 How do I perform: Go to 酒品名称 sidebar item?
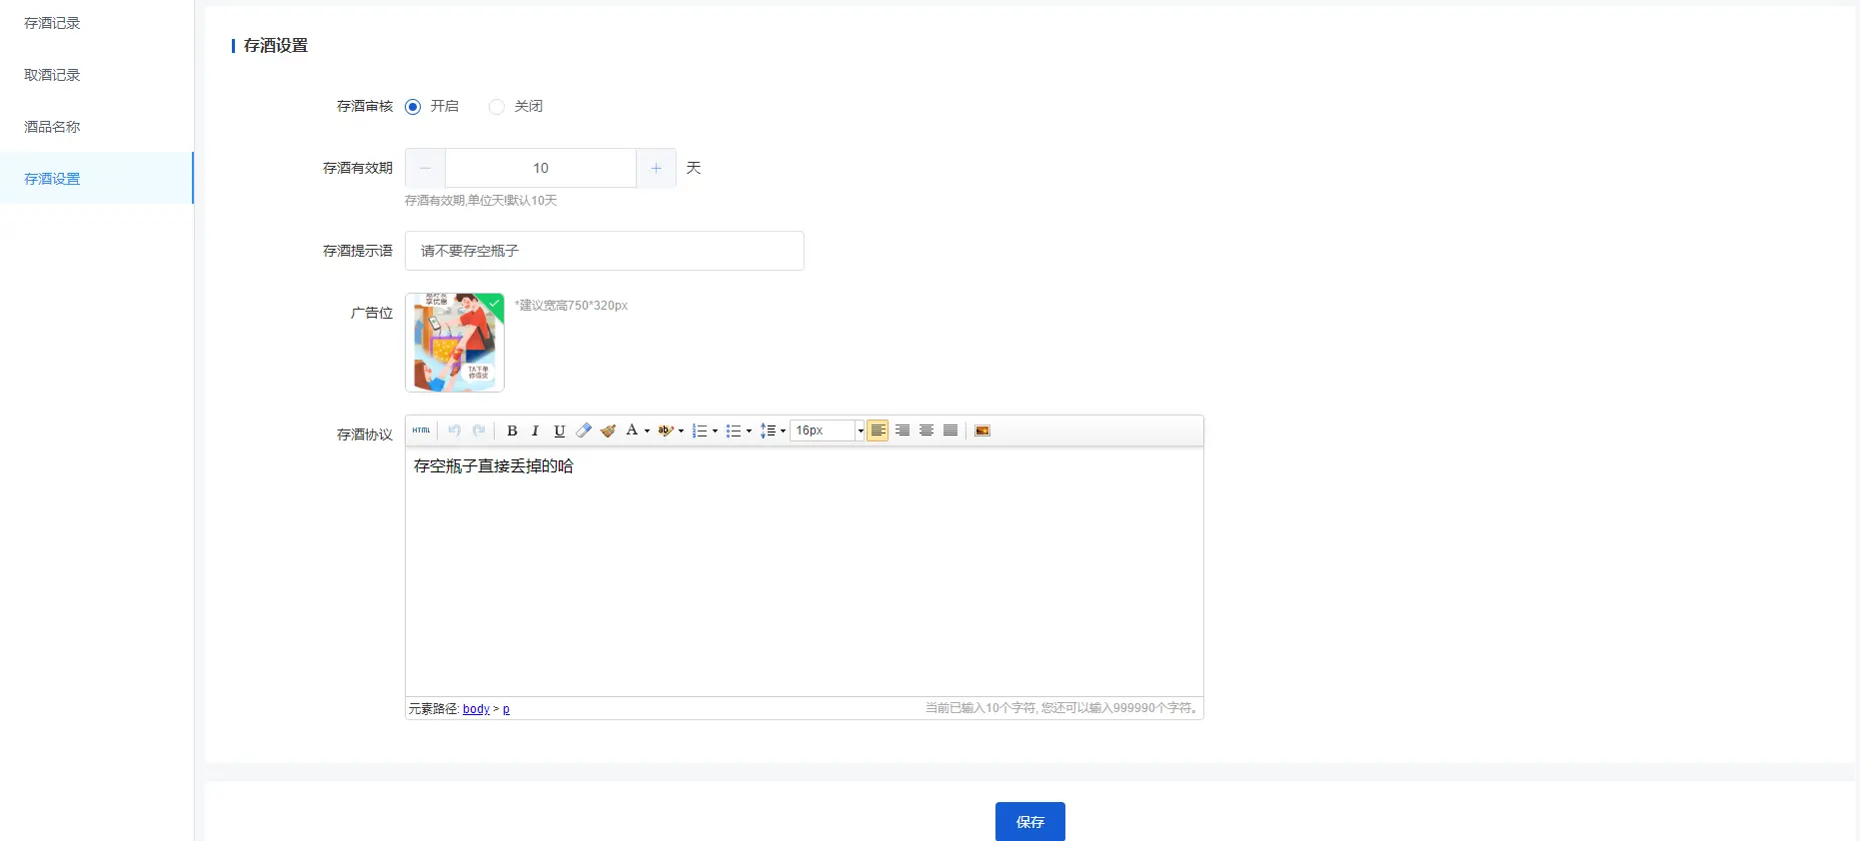point(52,127)
